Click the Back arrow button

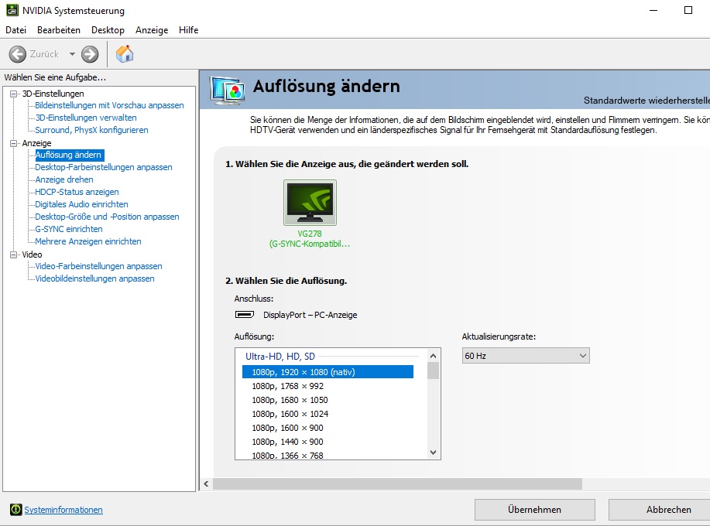tap(18, 54)
